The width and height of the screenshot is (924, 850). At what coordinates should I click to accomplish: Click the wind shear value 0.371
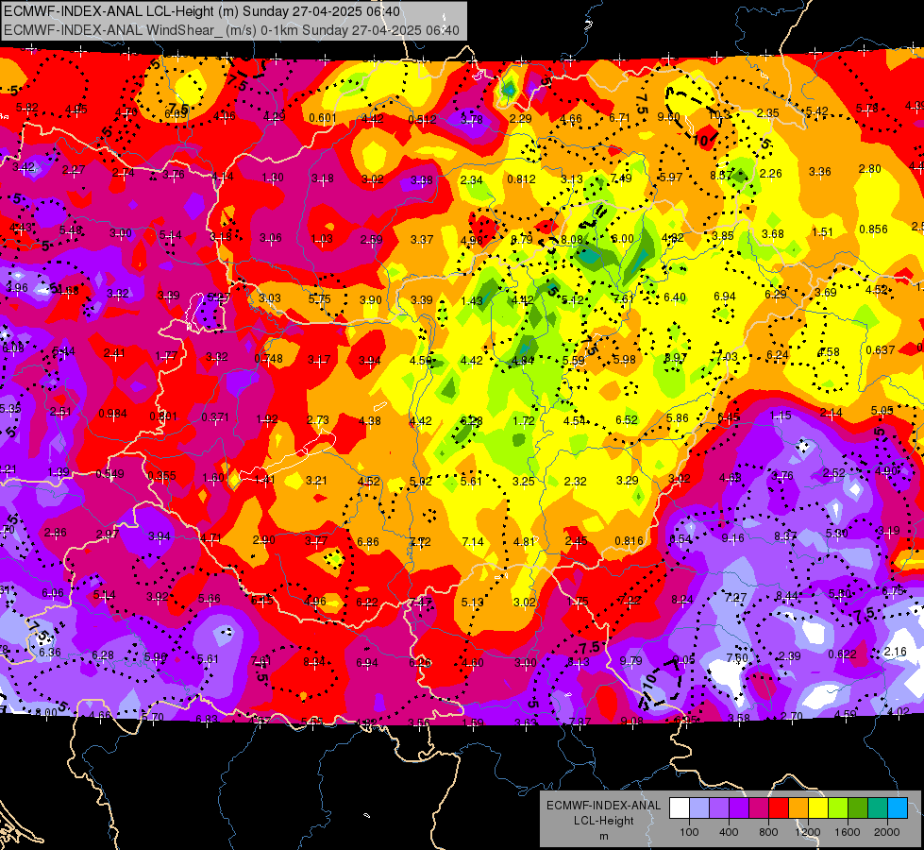coord(214,417)
